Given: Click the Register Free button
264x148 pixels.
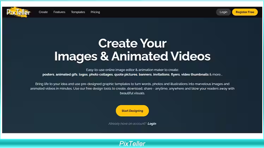Looking at the screenshot, I should [x=245, y=12].
